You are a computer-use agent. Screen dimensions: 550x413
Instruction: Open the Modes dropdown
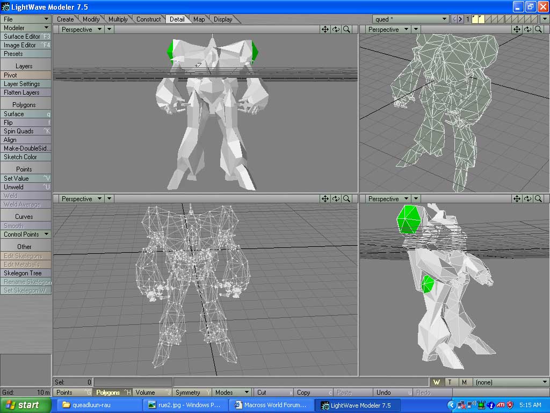232,392
